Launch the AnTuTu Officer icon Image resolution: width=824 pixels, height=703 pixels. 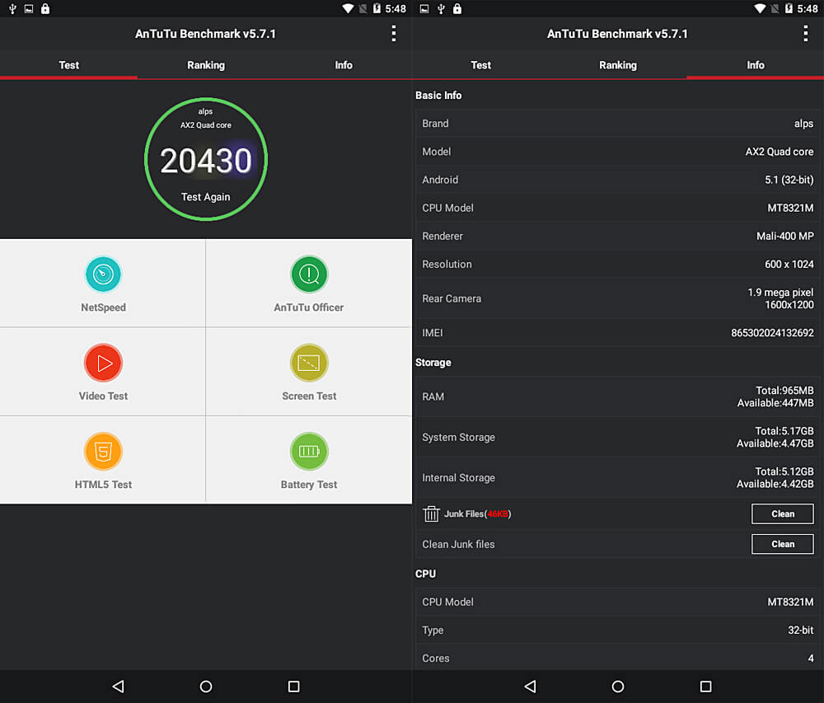point(309,274)
